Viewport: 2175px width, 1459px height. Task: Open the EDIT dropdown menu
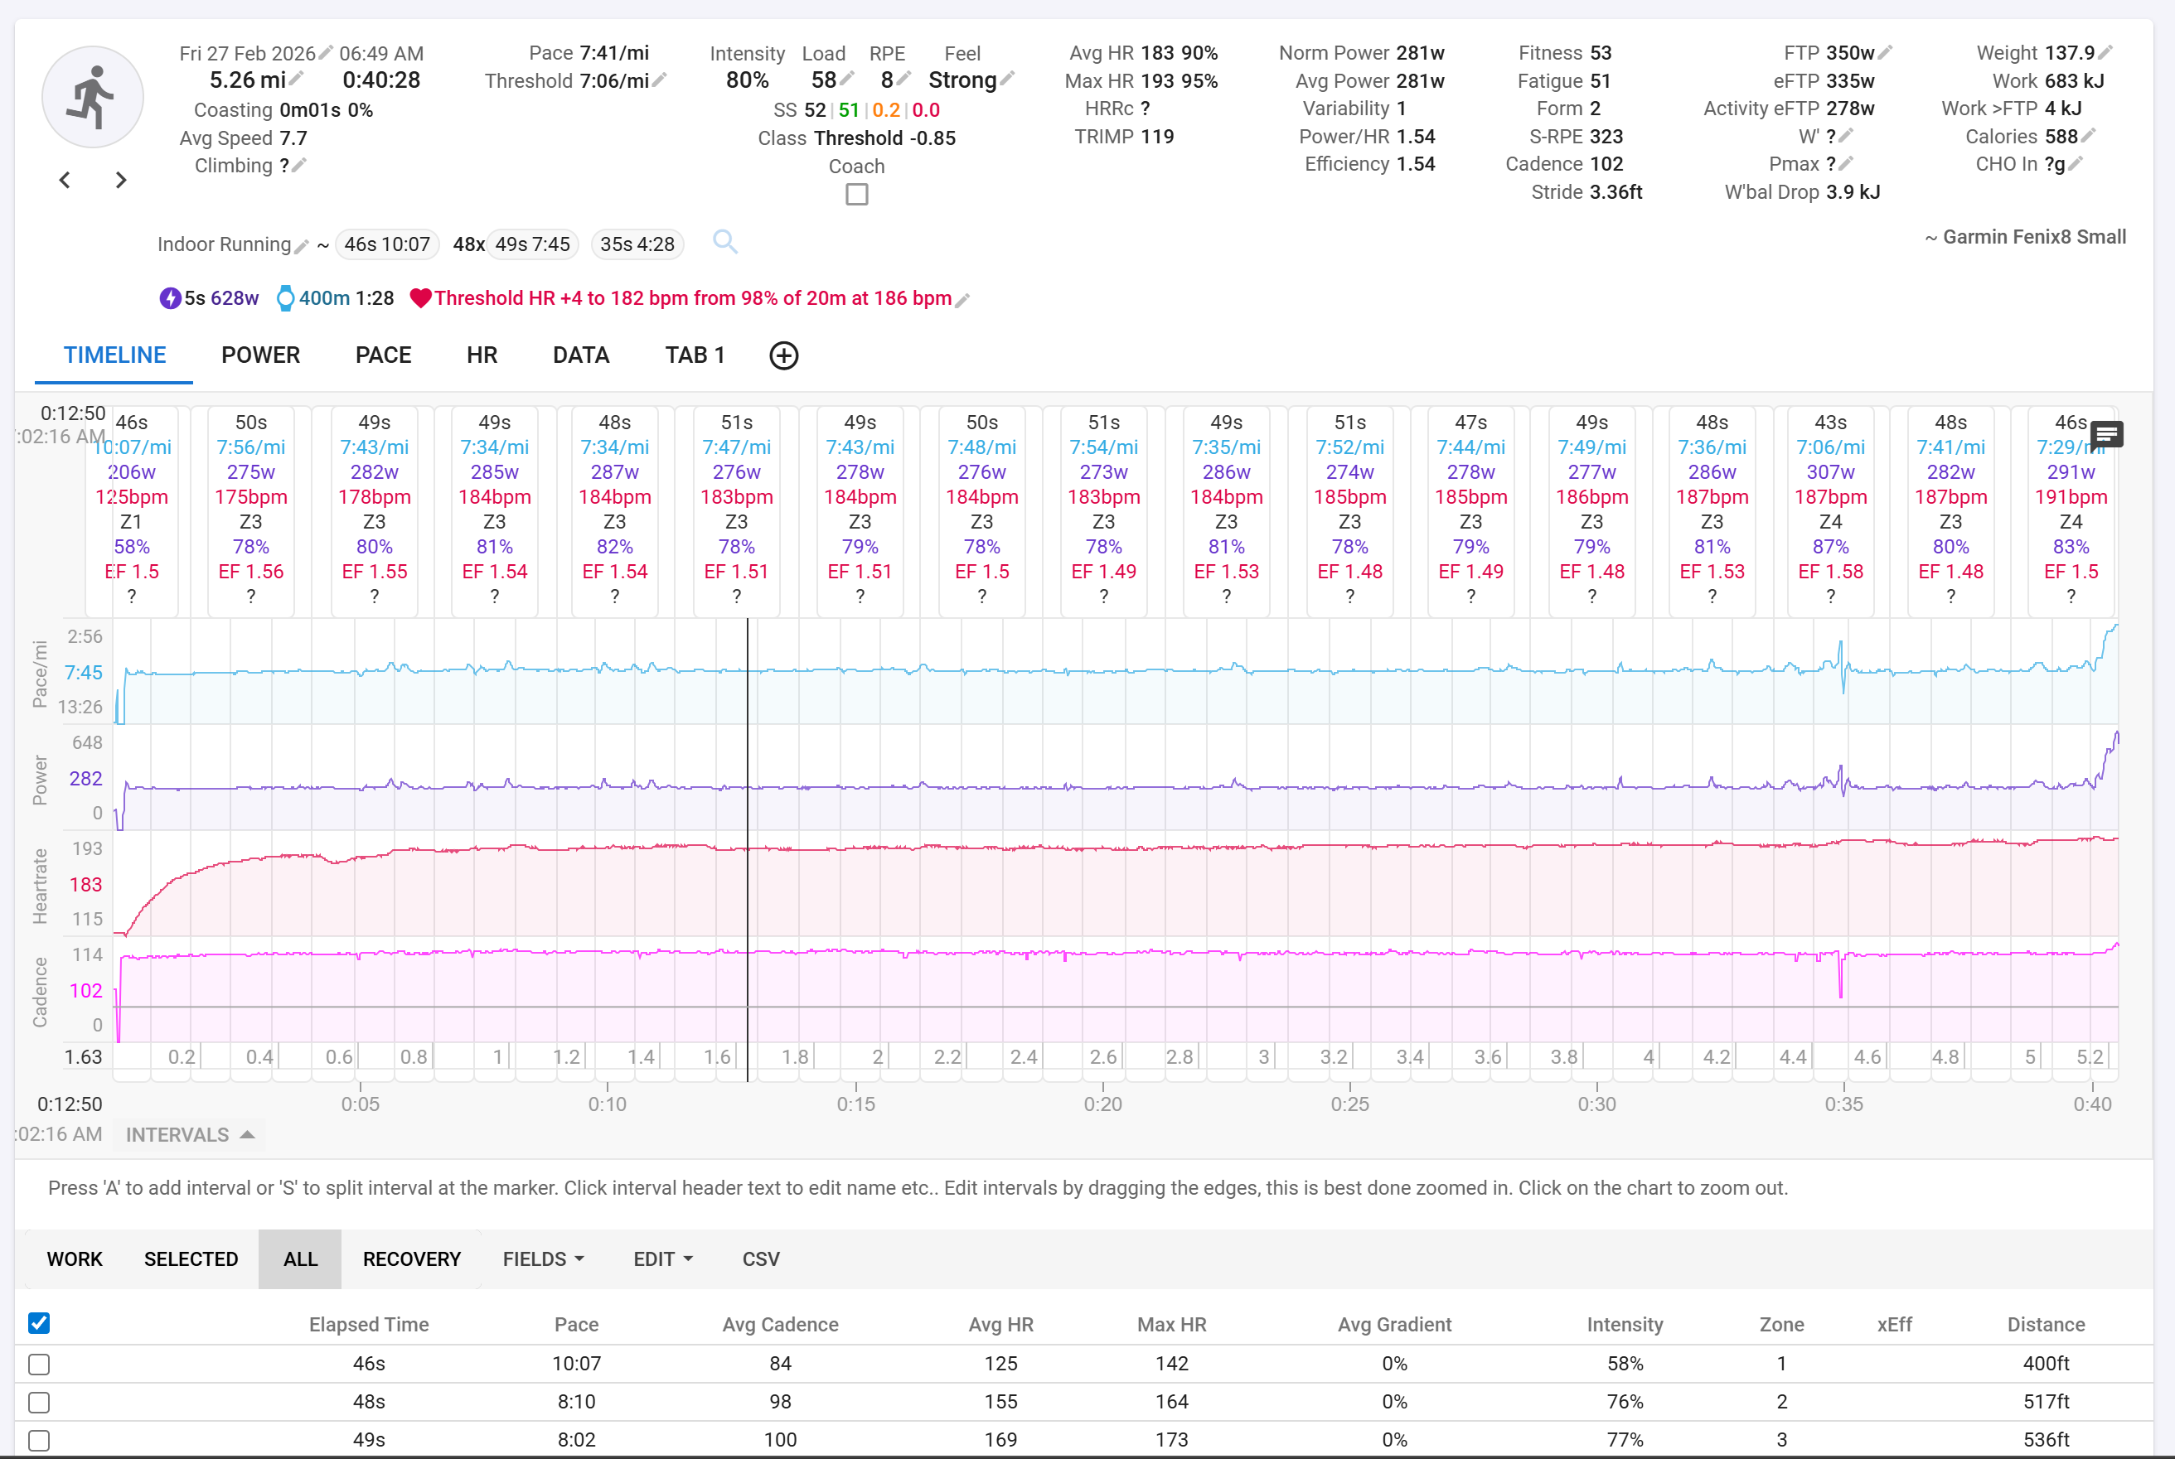(x=662, y=1259)
